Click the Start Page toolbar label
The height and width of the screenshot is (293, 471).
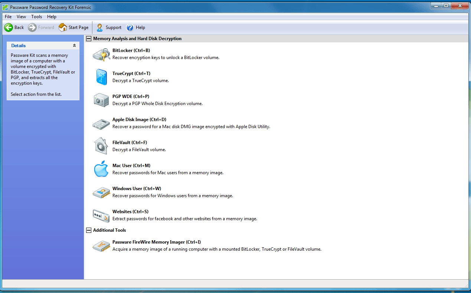[x=78, y=27]
